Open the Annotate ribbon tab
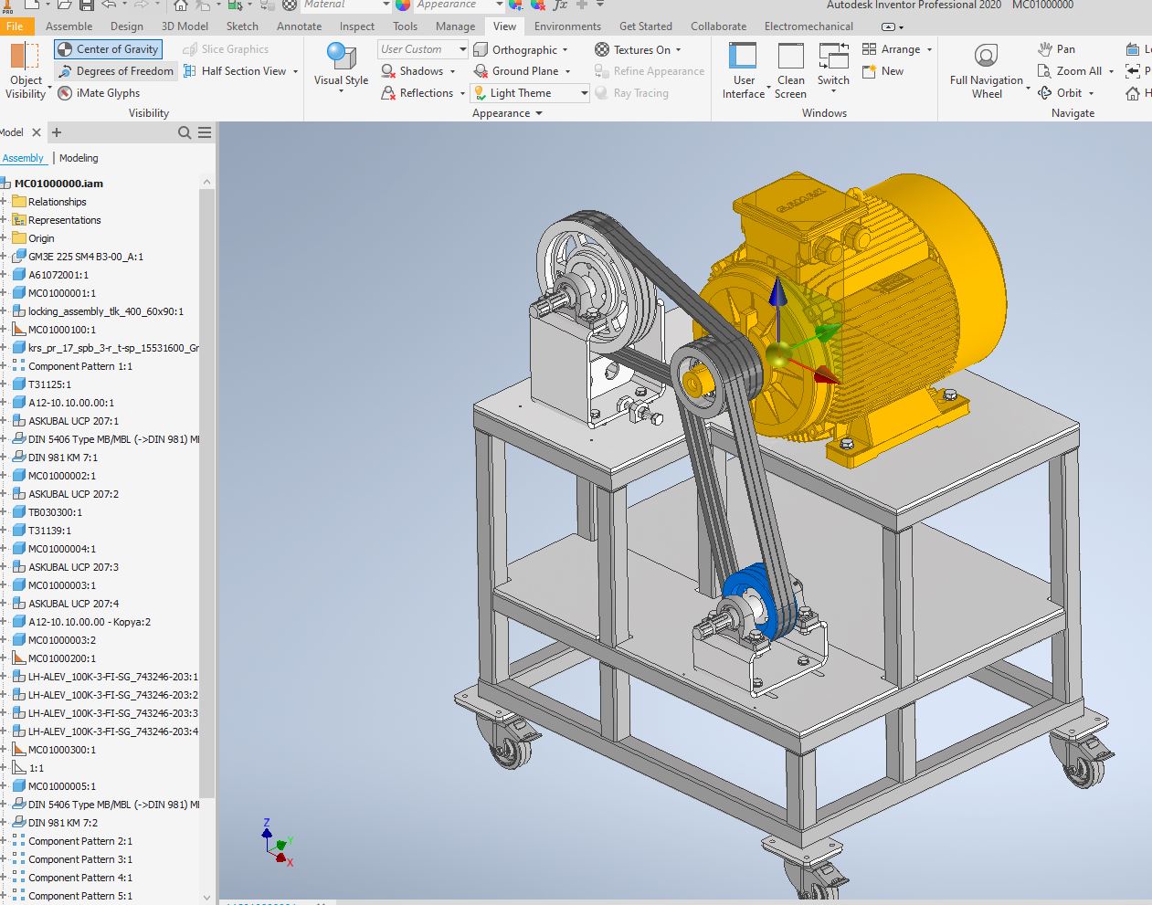1152x905 pixels. 299,26
